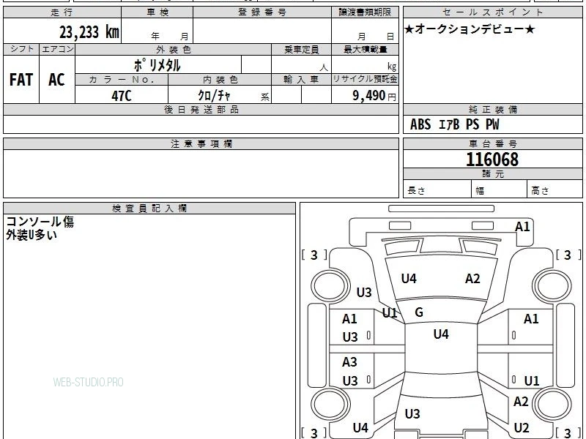Click the エアコン label
This screenshot has height=439, width=586.
(57, 49)
